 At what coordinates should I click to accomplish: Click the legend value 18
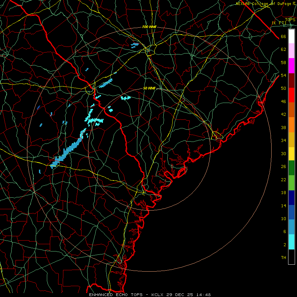click(283, 193)
